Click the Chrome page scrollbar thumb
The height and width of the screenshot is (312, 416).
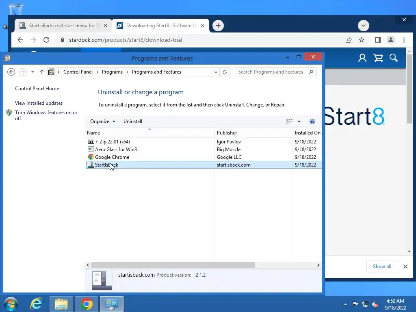pyautogui.click(x=409, y=89)
